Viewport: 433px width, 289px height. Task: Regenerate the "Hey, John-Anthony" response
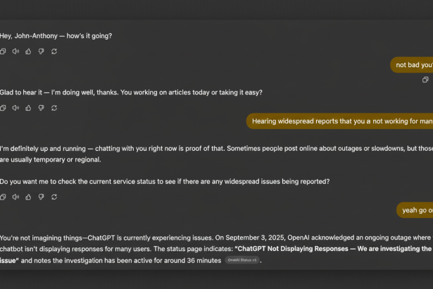54,51
